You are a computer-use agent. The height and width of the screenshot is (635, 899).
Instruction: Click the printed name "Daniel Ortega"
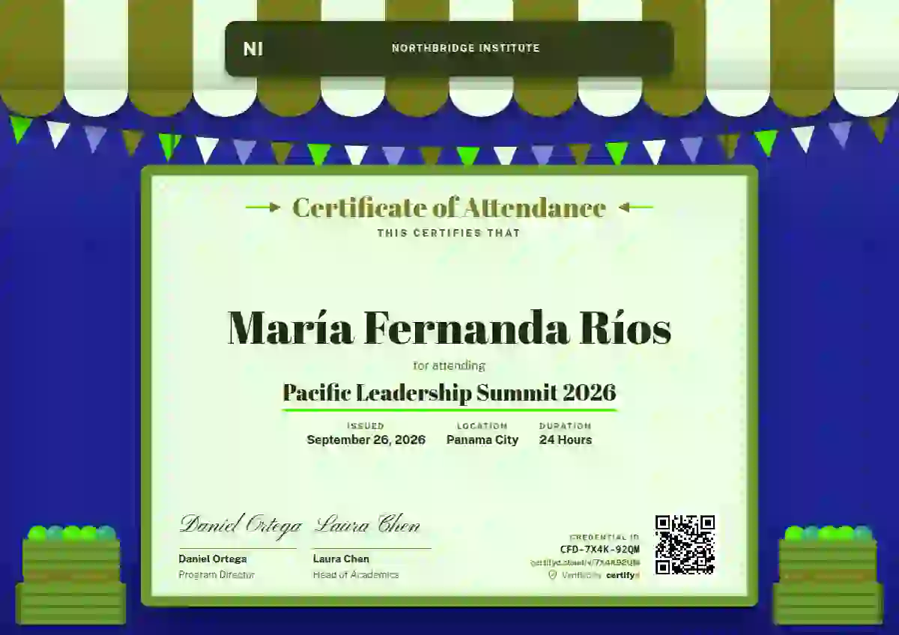pyautogui.click(x=213, y=559)
